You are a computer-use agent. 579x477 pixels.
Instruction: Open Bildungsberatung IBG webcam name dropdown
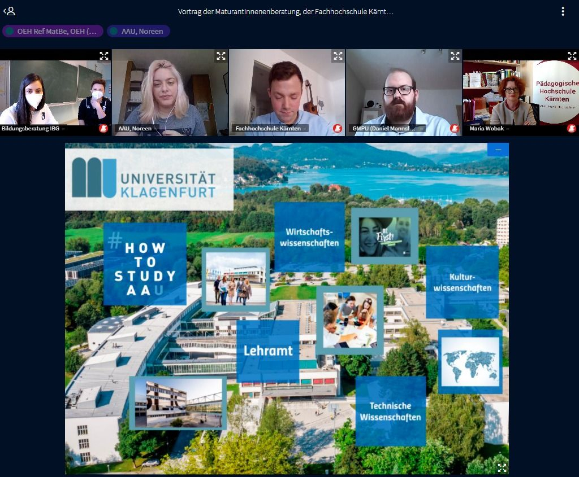pos(33,129)
